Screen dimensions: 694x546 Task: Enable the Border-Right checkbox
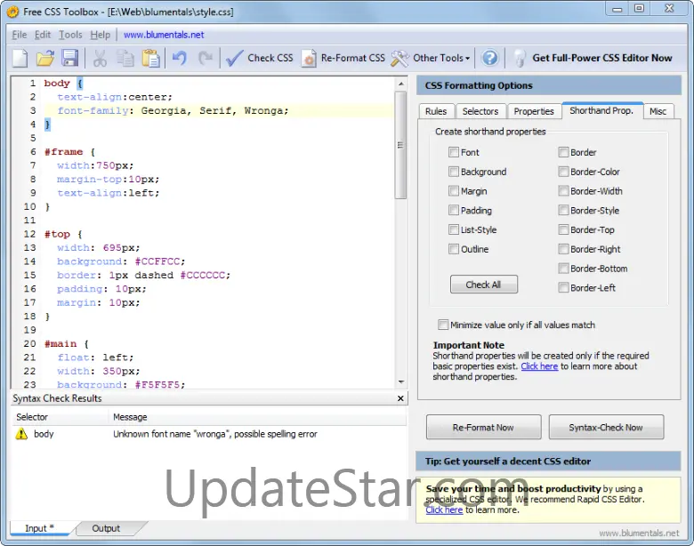click(563, 249)
